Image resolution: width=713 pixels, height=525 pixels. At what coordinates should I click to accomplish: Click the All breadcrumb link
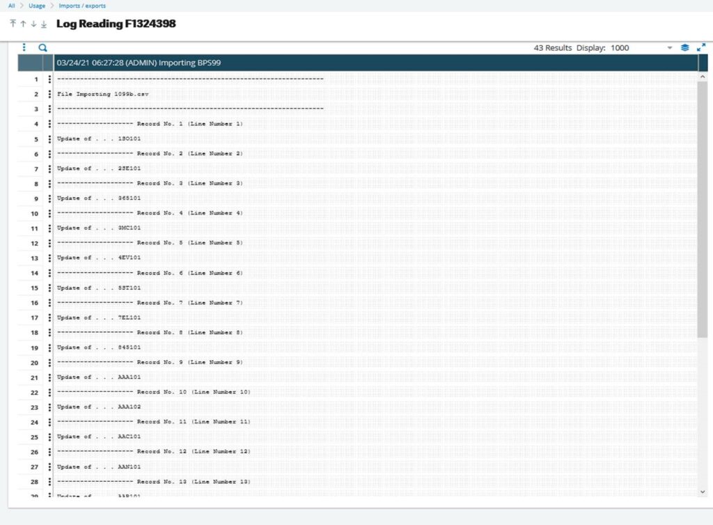point(10,6)
